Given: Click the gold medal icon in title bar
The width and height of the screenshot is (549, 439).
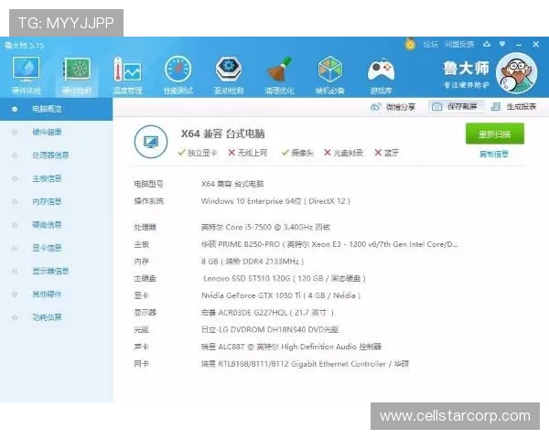Looking at the screenshot, I should coord(410,44).
